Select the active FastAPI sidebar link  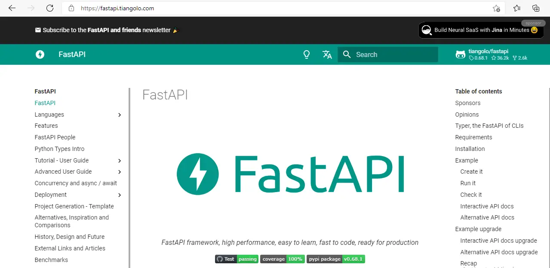pyautogui.click(x=45, y=103)
